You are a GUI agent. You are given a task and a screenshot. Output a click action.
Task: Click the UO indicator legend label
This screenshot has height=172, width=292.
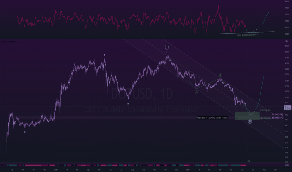pos(2,3)
